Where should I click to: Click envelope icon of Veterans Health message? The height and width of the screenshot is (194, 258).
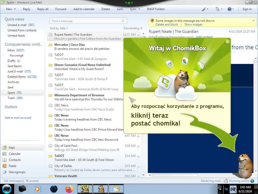tap(50, 176)
